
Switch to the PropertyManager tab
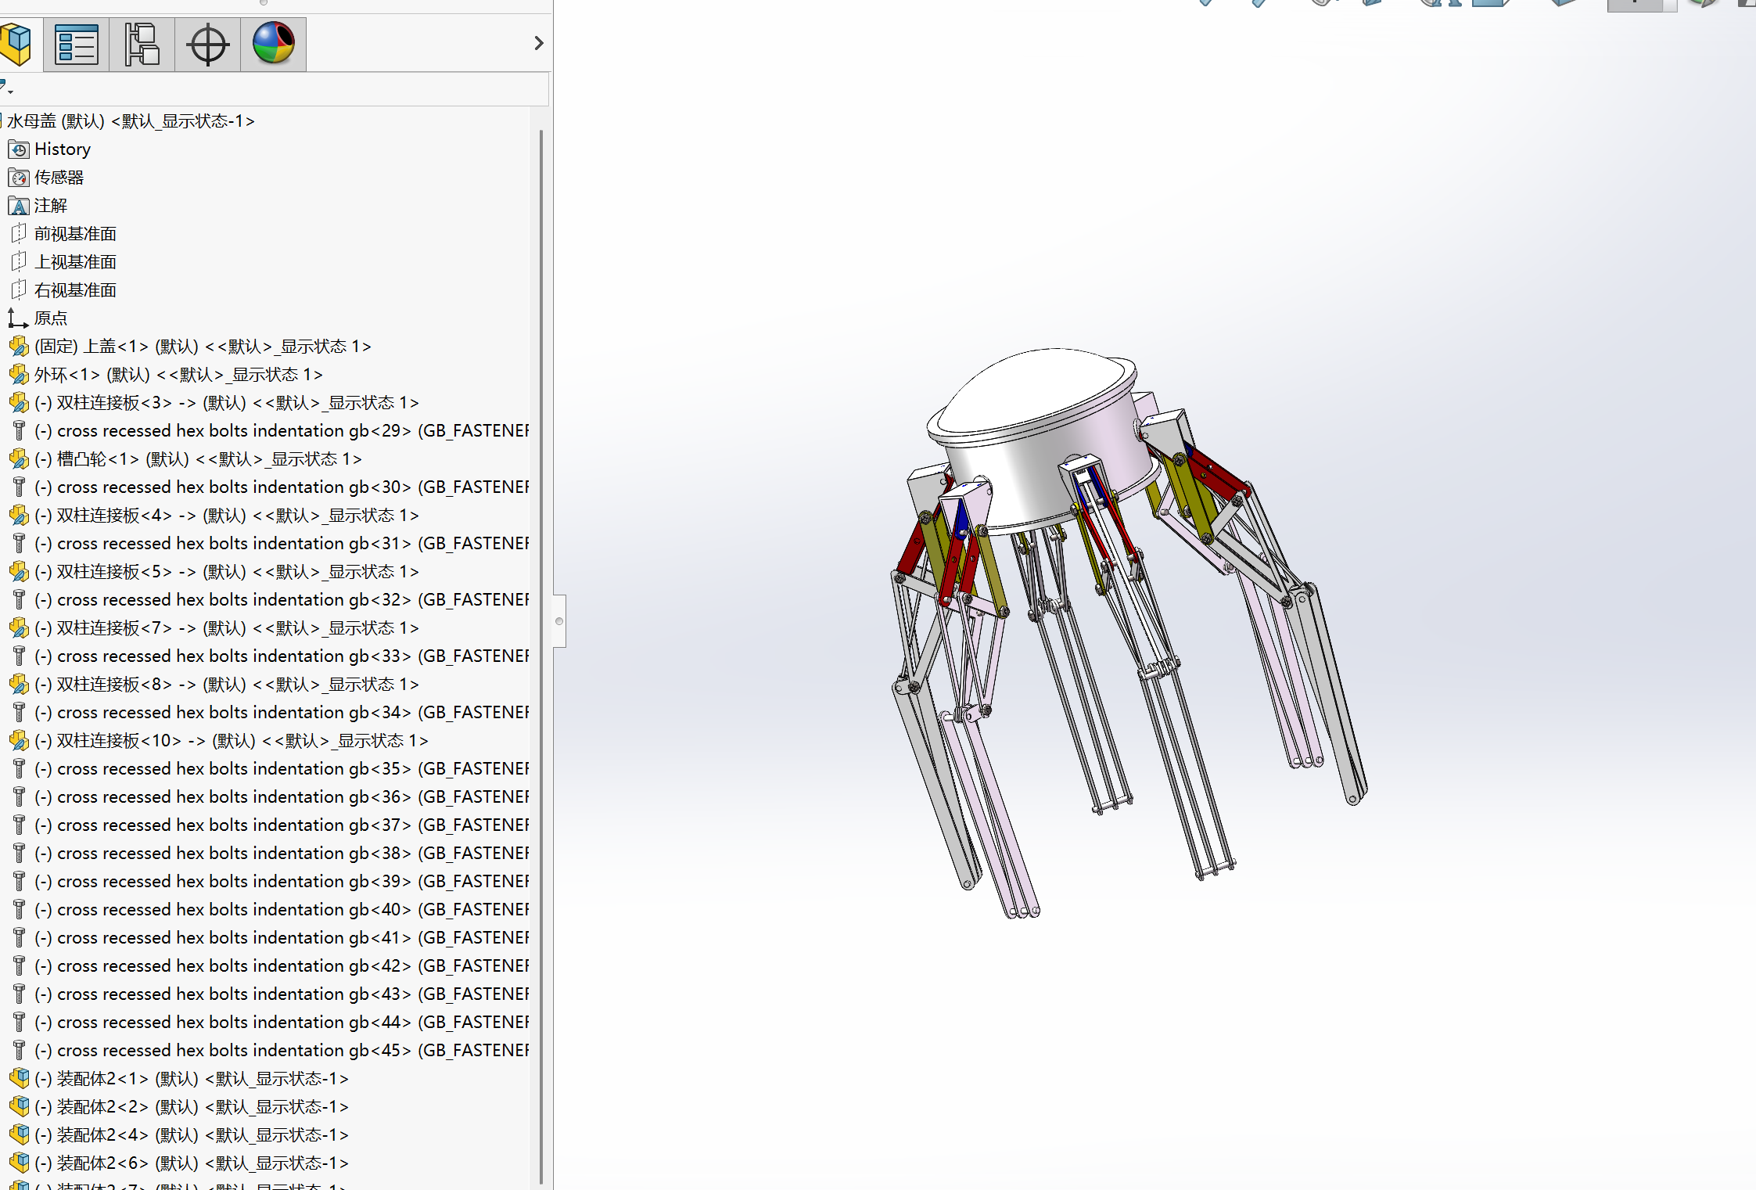tap(77, 44)
